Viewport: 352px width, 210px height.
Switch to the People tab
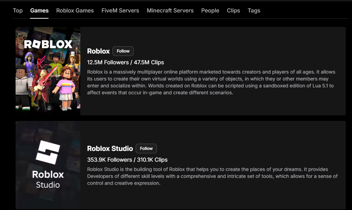coord(210,10)
